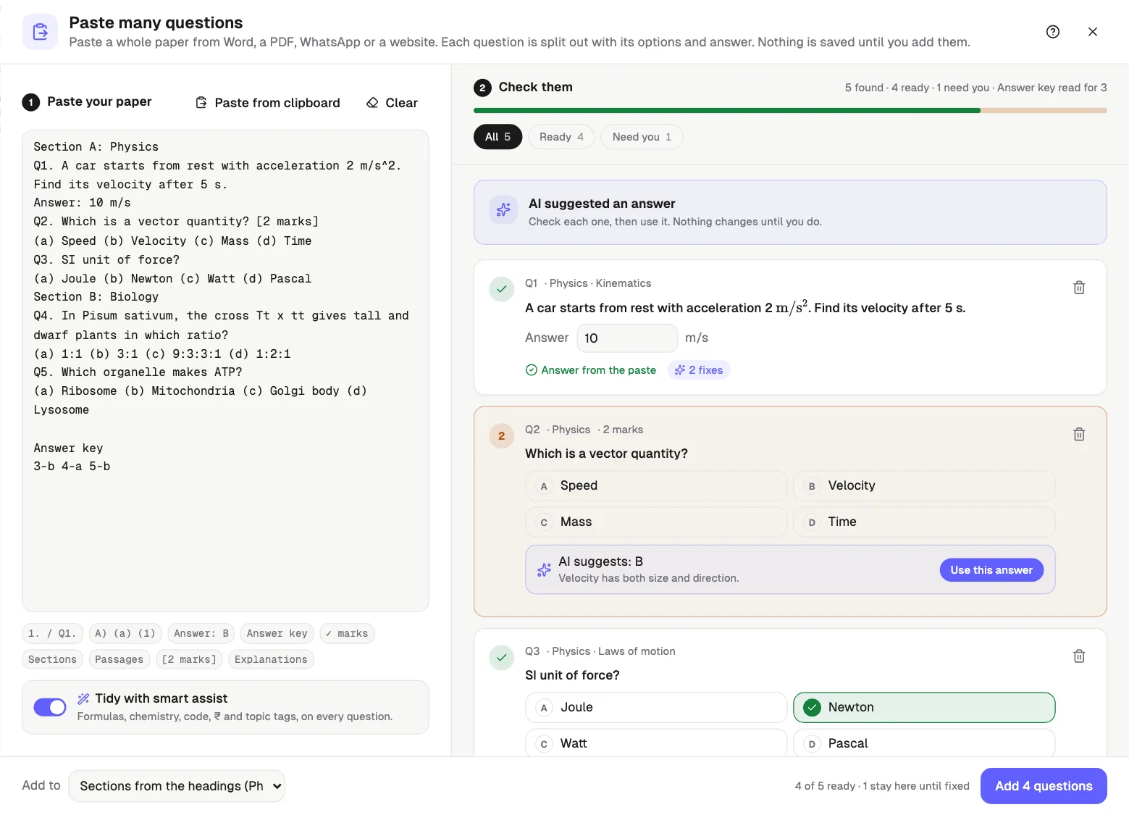
Task: Click inside the pasted paper text area
Action: coord(225,371)
